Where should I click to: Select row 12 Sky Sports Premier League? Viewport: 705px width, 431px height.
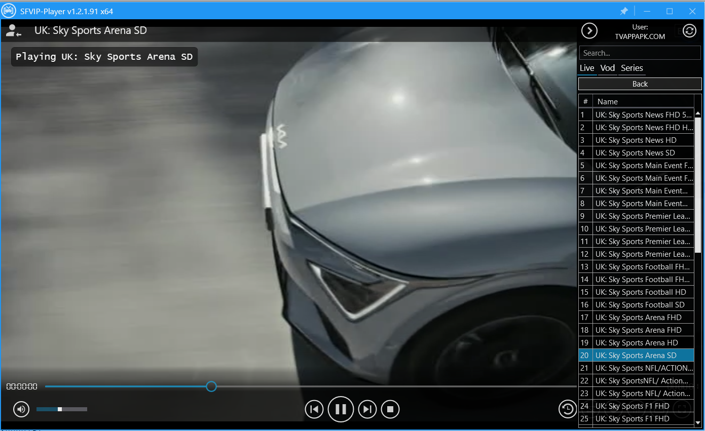tap(637, 254)
